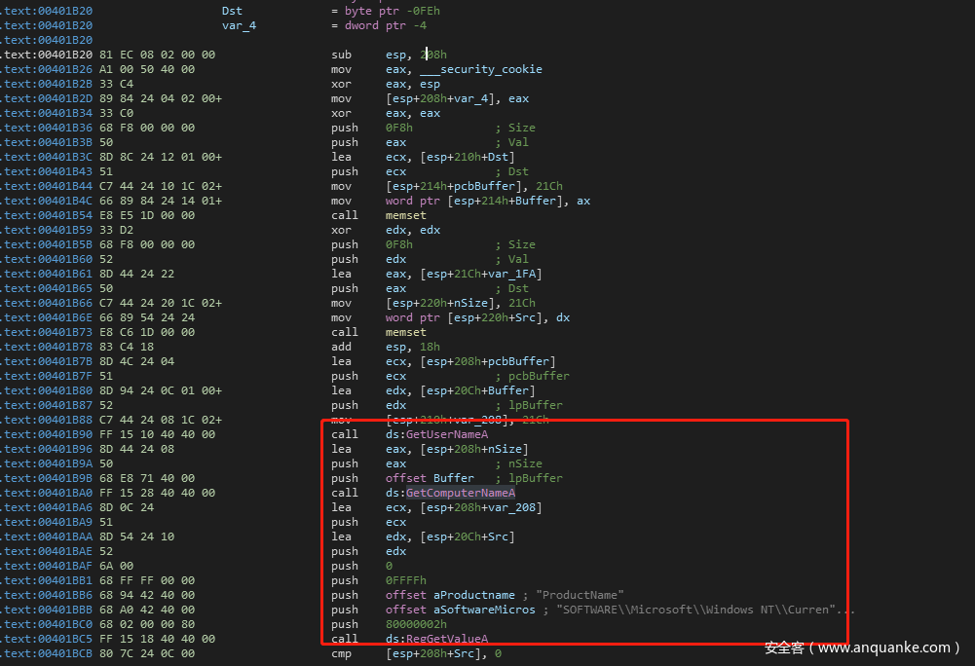Click the Dst byte ptr definition
Screen dimensions: 975x666
click(232, 11)
